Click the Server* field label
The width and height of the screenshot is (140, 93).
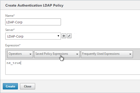pyautogui.click(x=10, y=30)
